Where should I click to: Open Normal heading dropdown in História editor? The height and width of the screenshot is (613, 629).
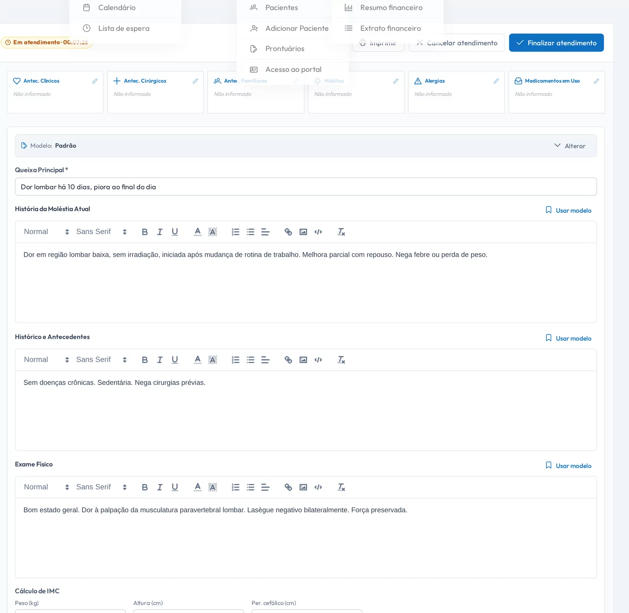click(46, 232)
